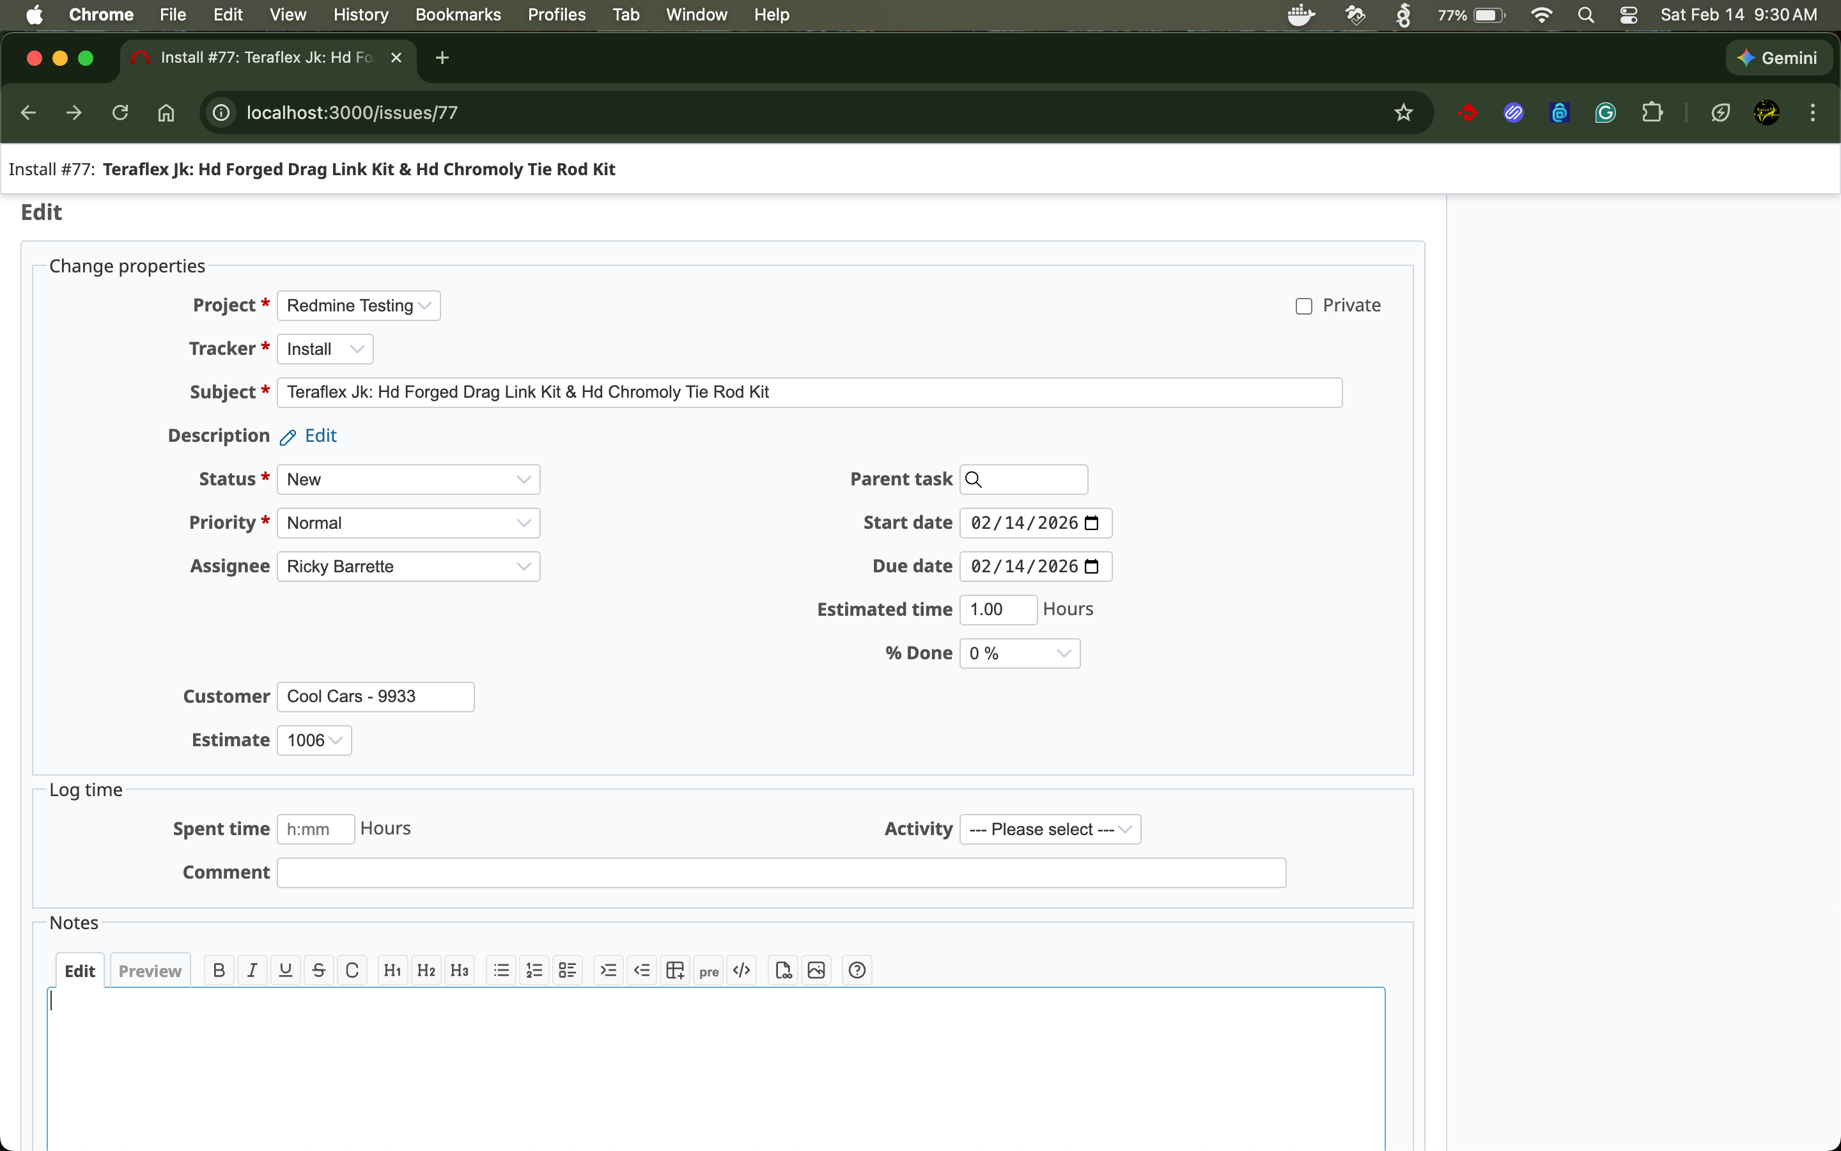Toggle bold formatting in Notes toolbar
The width and height of the screenshot is (1841, 1151).
point(219,970)
